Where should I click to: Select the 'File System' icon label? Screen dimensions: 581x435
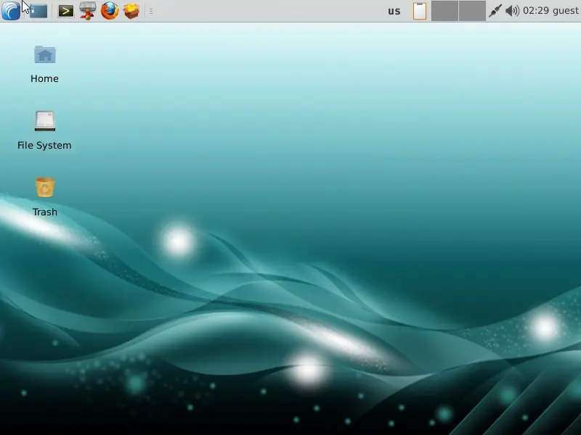[x=44, y=145]
